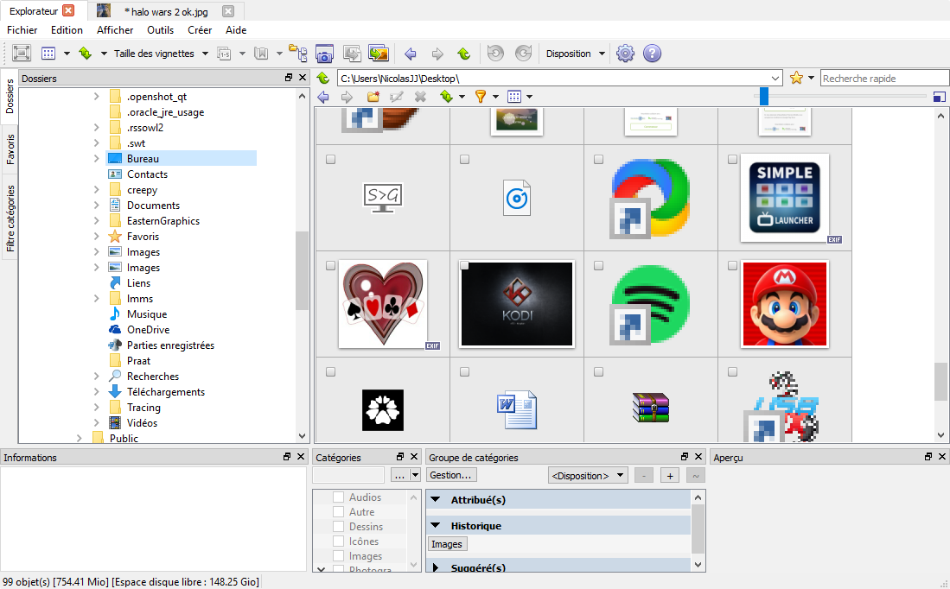The height and width of the screenshot is (589, 950).
Task: Switch to the Favoris side tab
Action: 10,149
